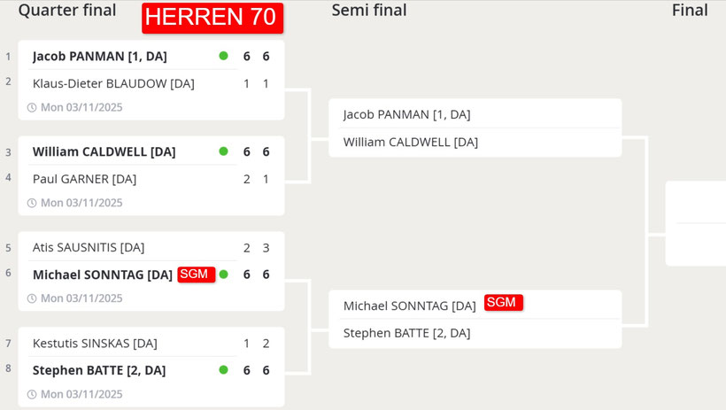726x410 pixels.
Task: Click the clock icon in the SINSKAS–BATTE match
Action: pyautogui.click(x=32, y=394)
